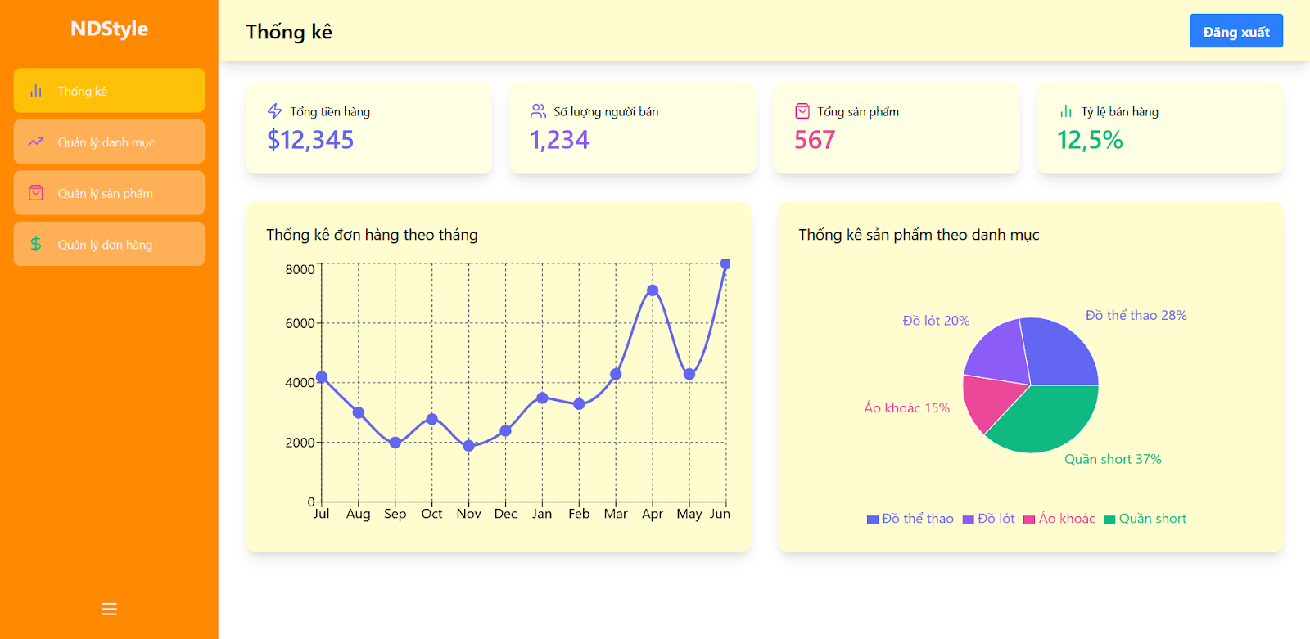1310x639 pixels.
Task: Click the dollar sign icon for Quản lý đơn hàng
Action: click(36, 244)
